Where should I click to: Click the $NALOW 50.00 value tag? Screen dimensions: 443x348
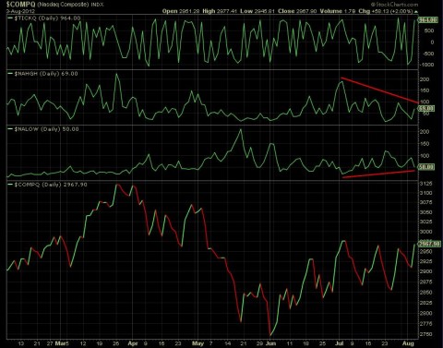tap(426, 167)
